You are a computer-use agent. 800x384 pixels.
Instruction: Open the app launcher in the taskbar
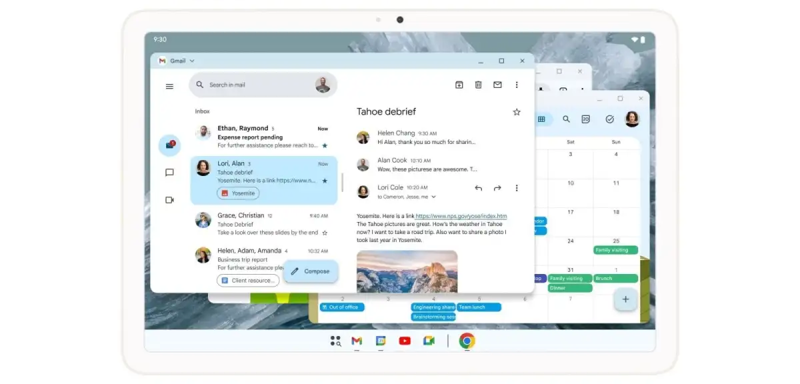tap(335, 341)
